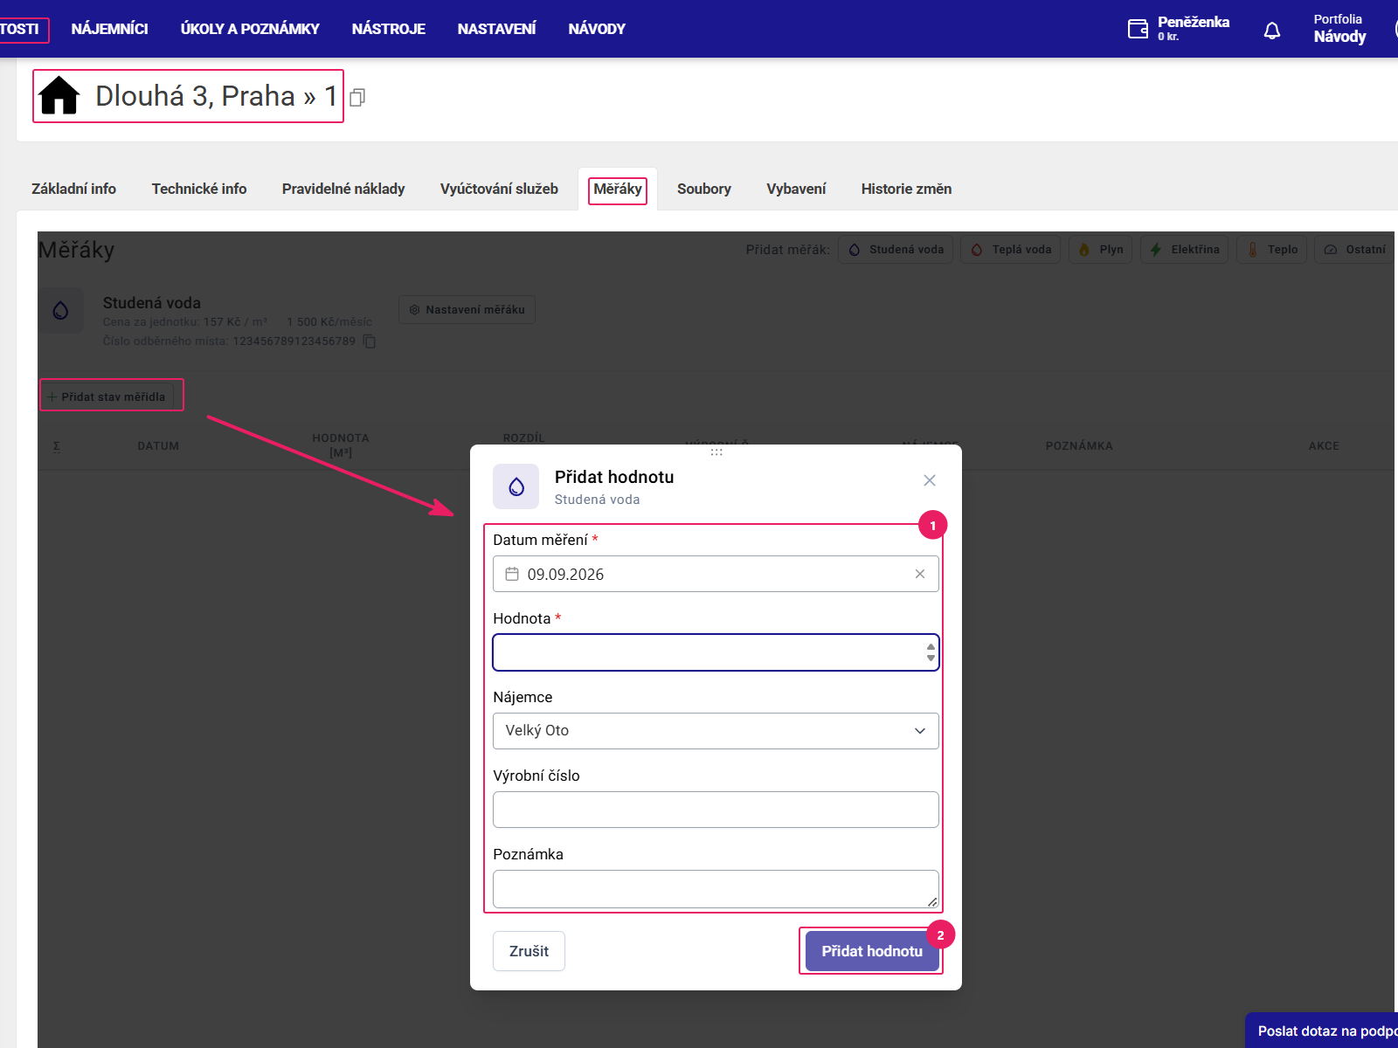Image resolution: width=1398 pixels, height=1048 pixels.
Task: Open the Historie změn tab
Action: click(906, 189)
